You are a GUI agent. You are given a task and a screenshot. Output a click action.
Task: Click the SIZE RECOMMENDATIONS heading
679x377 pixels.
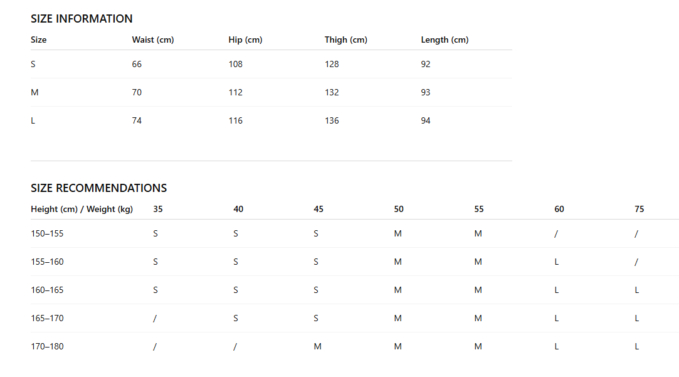click(98, 188)
